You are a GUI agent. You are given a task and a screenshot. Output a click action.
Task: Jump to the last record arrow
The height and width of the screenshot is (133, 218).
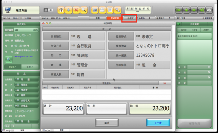click(201, 10)
